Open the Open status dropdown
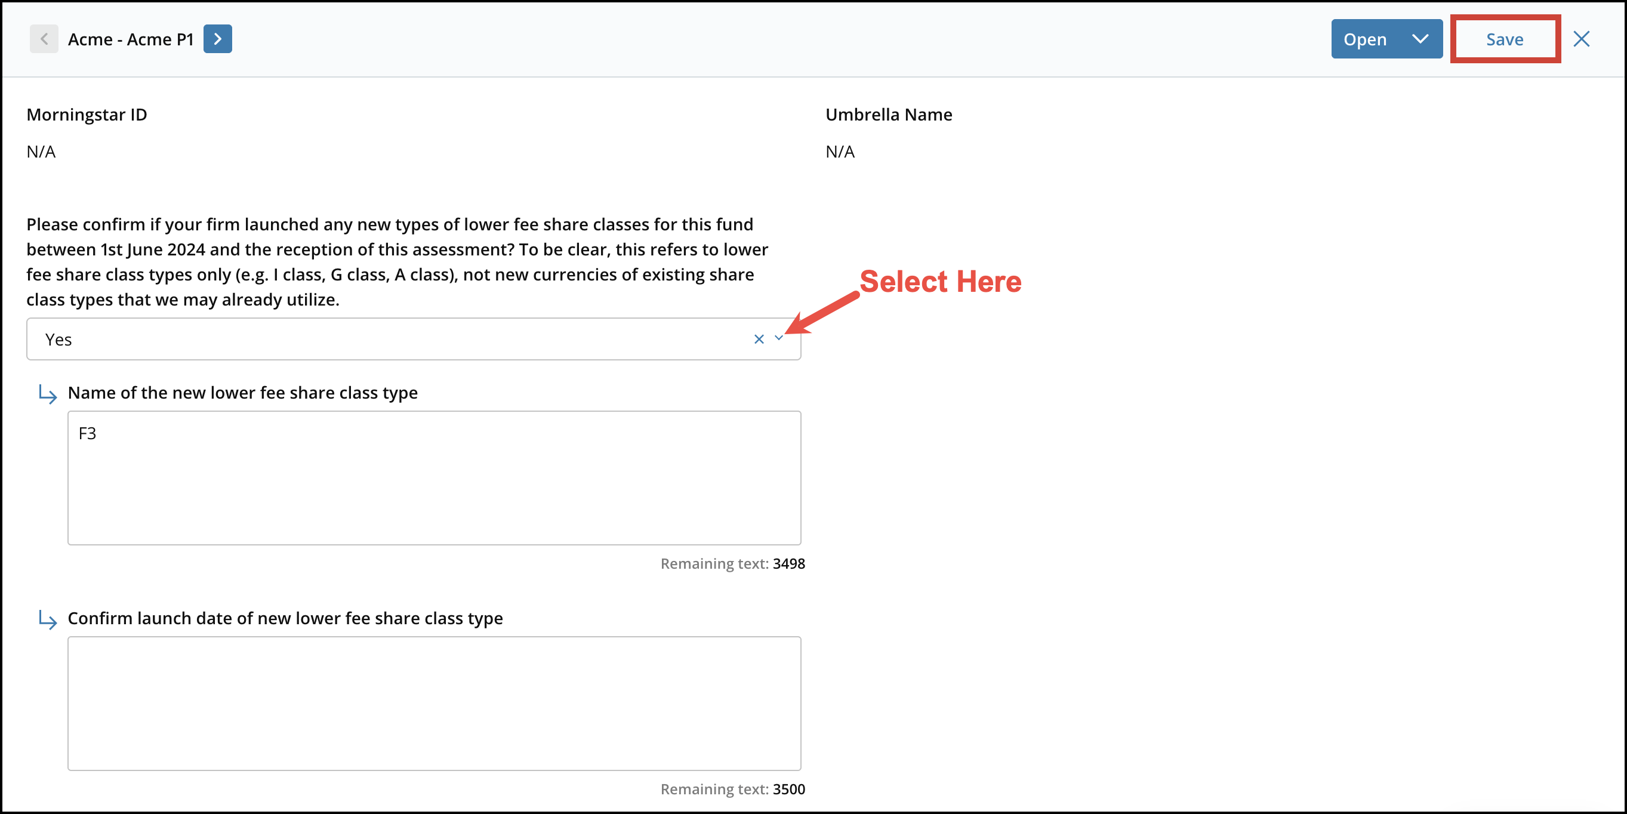The width and height of the screenshot is (1627, 814). (x=1386, y=39)
